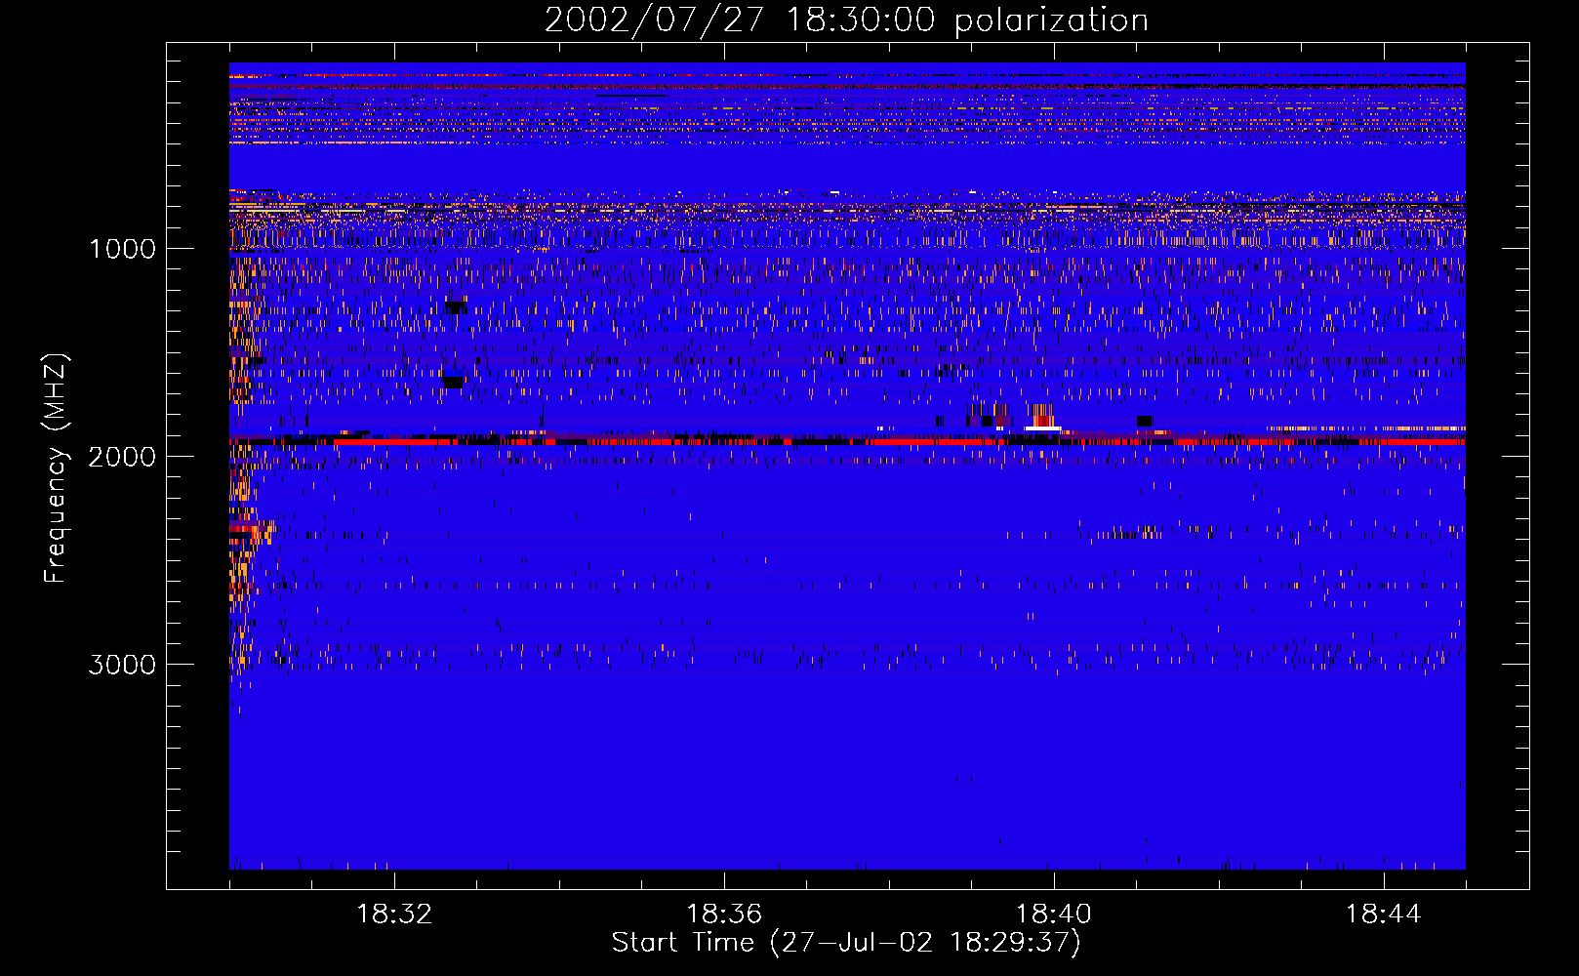Click the red horizontal band near 2000 MHz
This screenshot has width=1579, height=976.
(x=847, y=441)
